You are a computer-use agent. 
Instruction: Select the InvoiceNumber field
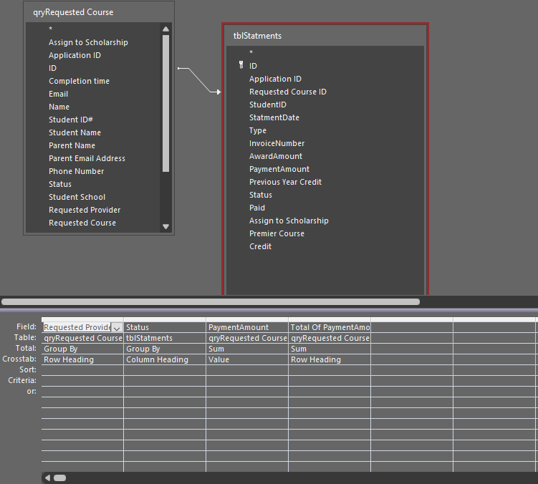click(277, 143)
